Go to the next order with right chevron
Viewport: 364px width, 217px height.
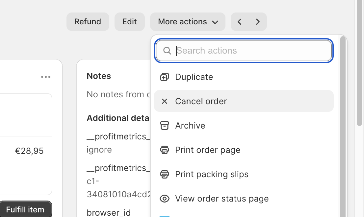coord(258,22)
